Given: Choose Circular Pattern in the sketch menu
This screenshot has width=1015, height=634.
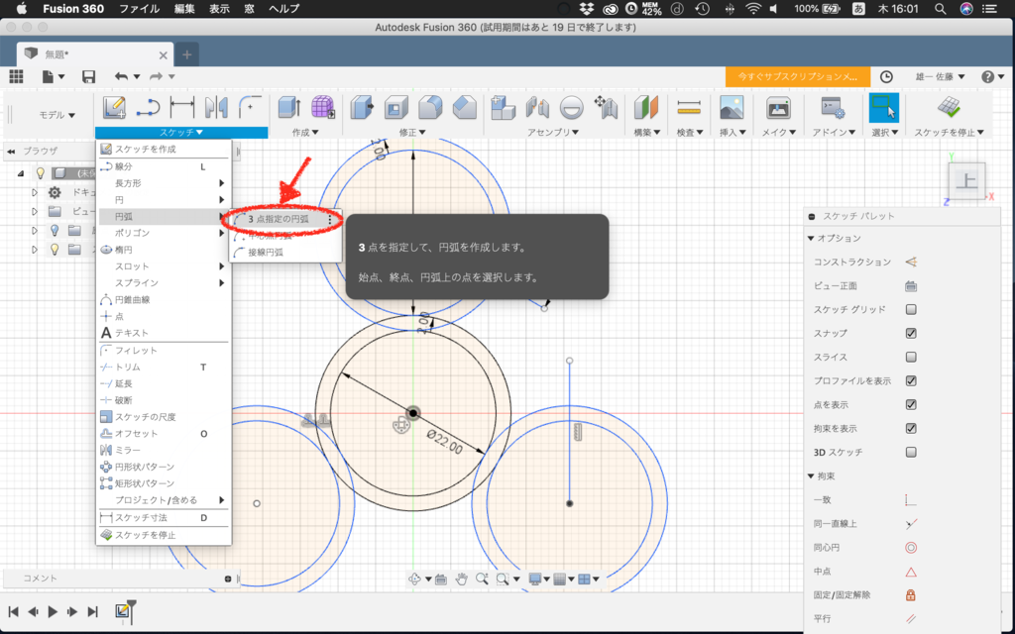Looking at the screenshot, I should click(x=164, y=467).
